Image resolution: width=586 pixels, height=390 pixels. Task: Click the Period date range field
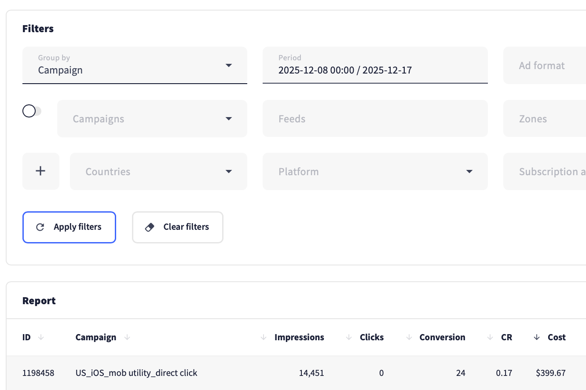pos(375,65)
